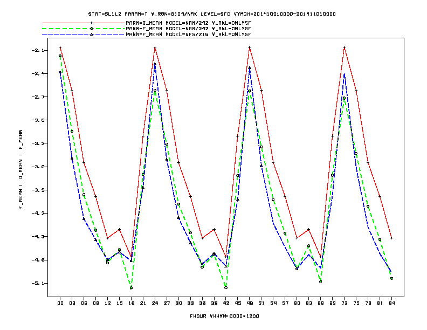
Task: Click the 78 forecast hour tick label
Action: click(368, 303)
